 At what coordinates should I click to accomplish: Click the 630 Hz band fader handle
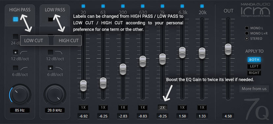[142, 61]
